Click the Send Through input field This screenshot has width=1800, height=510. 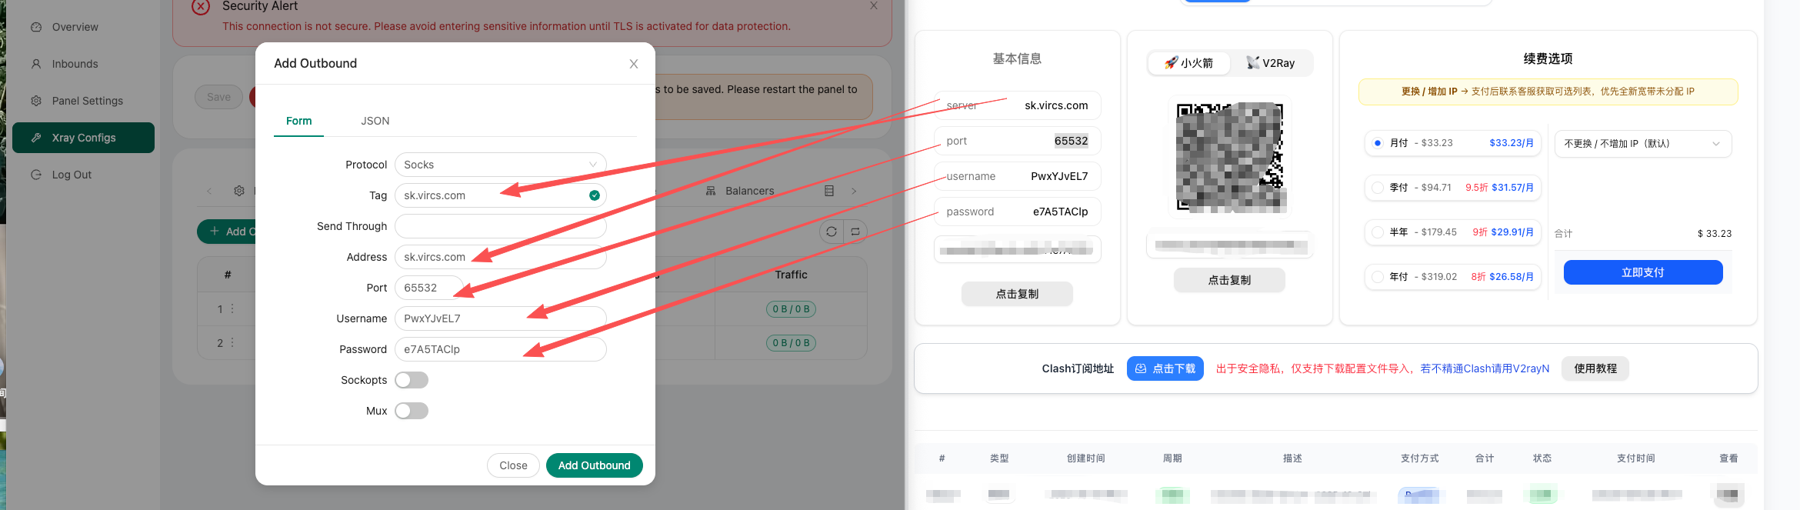click(501, 226)
